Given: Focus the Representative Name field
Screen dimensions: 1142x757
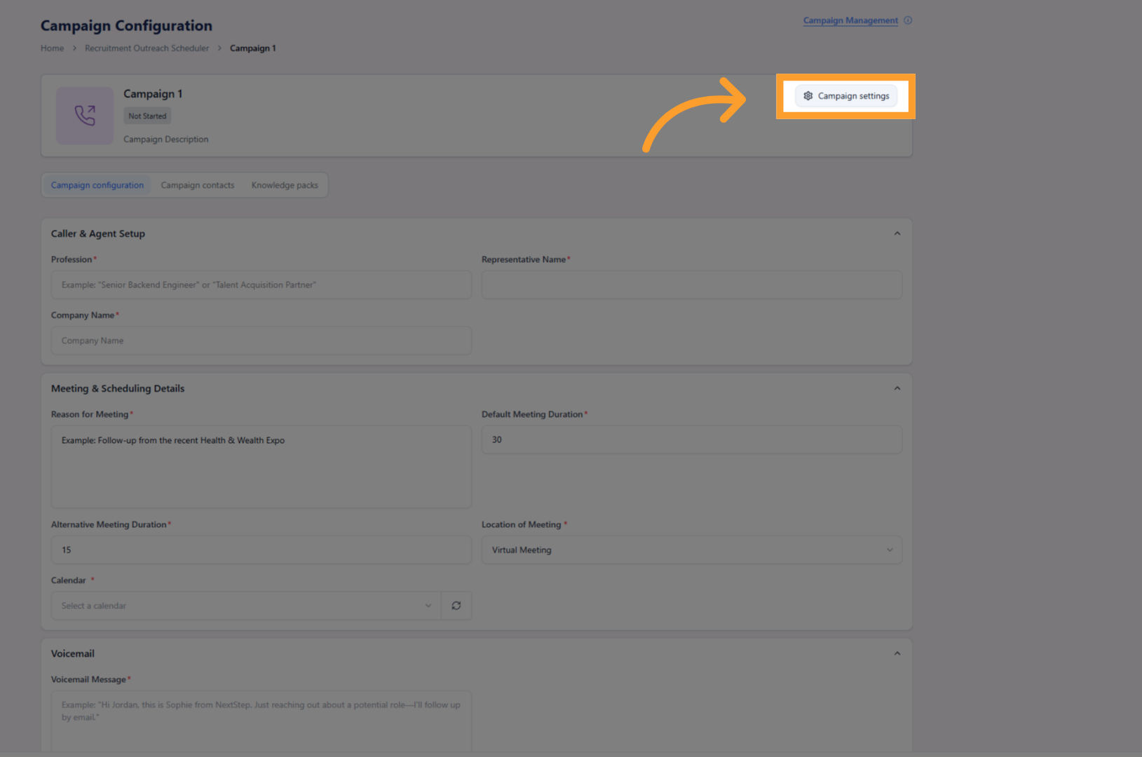Looking at the screenshot, I should click(692, 285).
